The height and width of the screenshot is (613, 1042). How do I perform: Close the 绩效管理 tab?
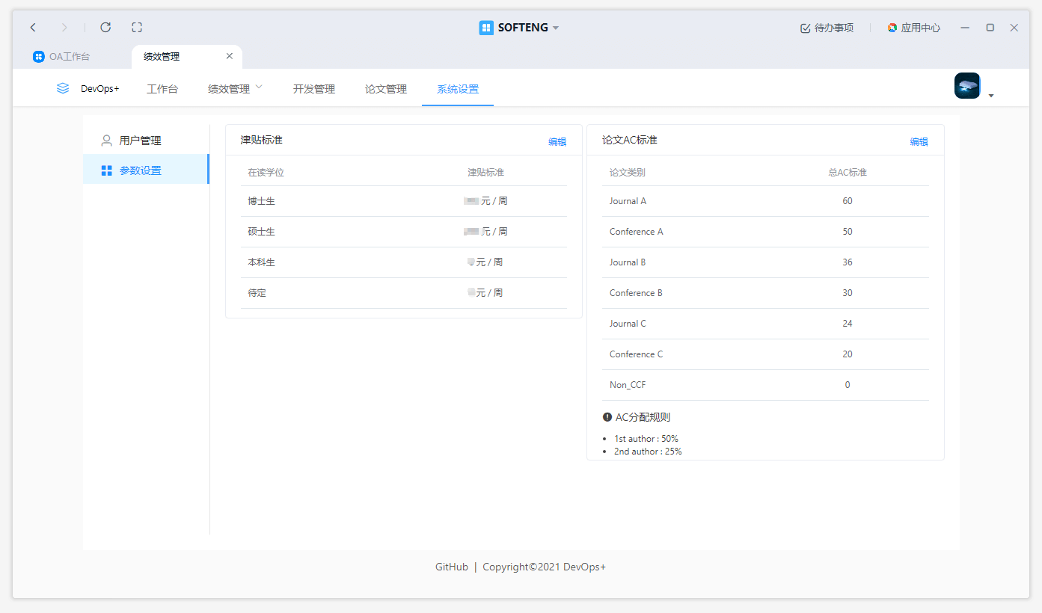tap(230, 56)
